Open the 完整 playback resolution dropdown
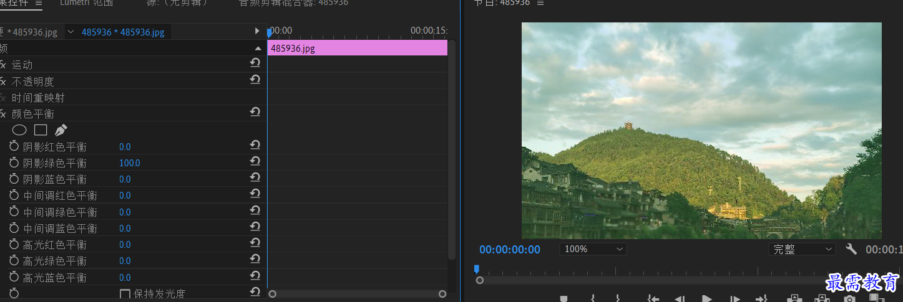903x302 pixels. pyautogui.click(x=802, y=249)
